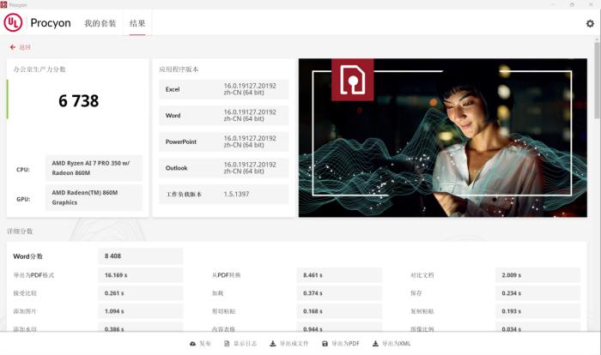The image size is (601, 355).
Task: Click the export to file (导出成文件) download icon
Action: 272,344
